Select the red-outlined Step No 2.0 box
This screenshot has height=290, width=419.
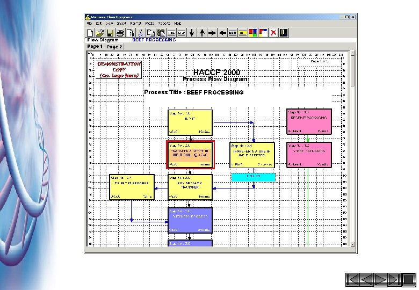[190, 155]
